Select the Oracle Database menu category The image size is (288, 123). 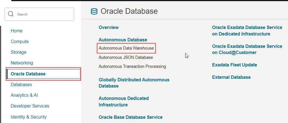click(x=28, y=74)
